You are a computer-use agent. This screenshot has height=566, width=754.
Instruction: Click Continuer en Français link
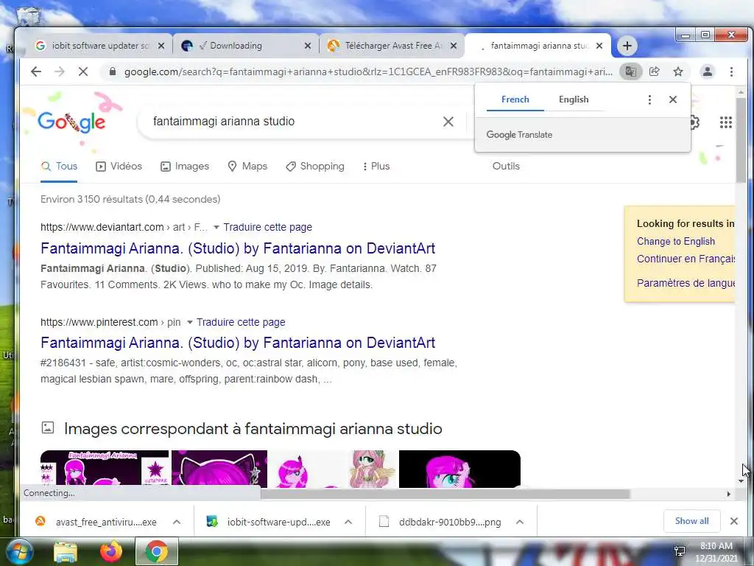(686, 259)
